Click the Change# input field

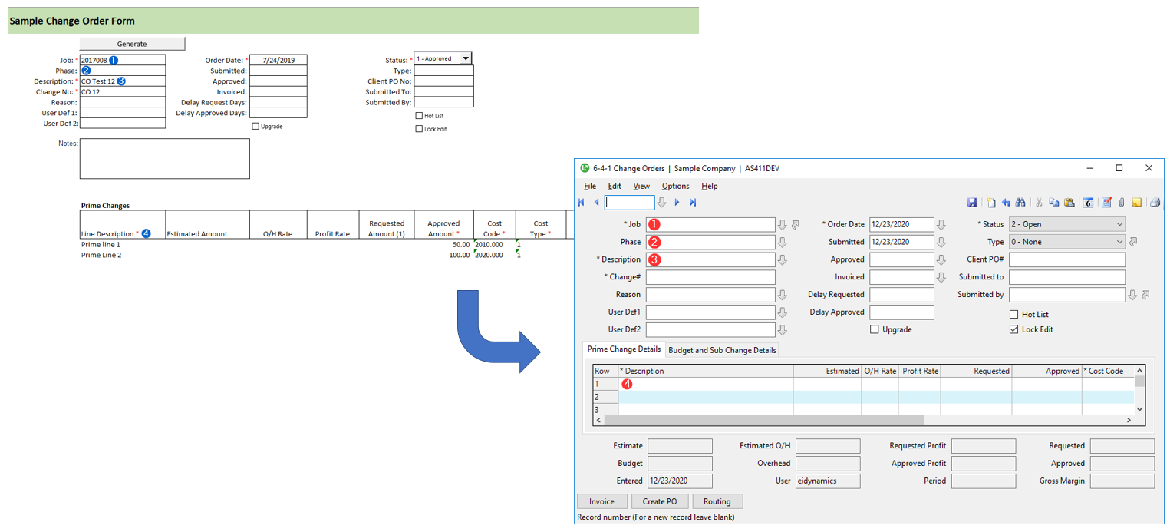(710, 277)
